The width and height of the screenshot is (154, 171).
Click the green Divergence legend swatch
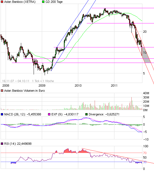tap(86, 114)
